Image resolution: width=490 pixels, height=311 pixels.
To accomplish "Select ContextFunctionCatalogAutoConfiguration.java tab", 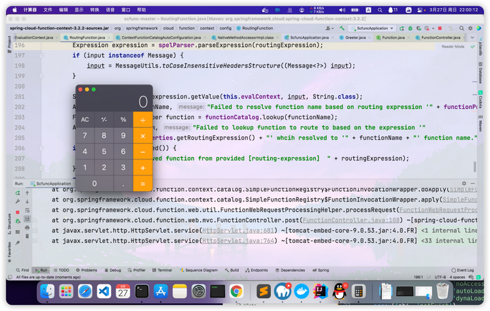I will tap(161, 37).
